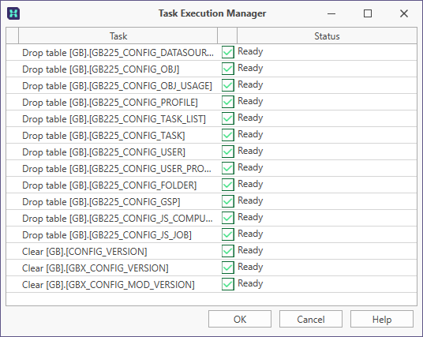This screenshot has width=423, height=337.
Task: Click the Status column header
Action: click(x=327, y=36)
